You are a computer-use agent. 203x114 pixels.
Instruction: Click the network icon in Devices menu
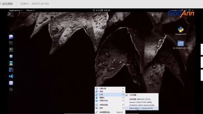click(x=96, y=92)
